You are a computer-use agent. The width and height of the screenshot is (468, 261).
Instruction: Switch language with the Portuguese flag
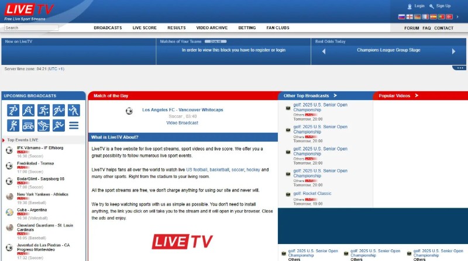pyautogui.click(x=441, y=17)
